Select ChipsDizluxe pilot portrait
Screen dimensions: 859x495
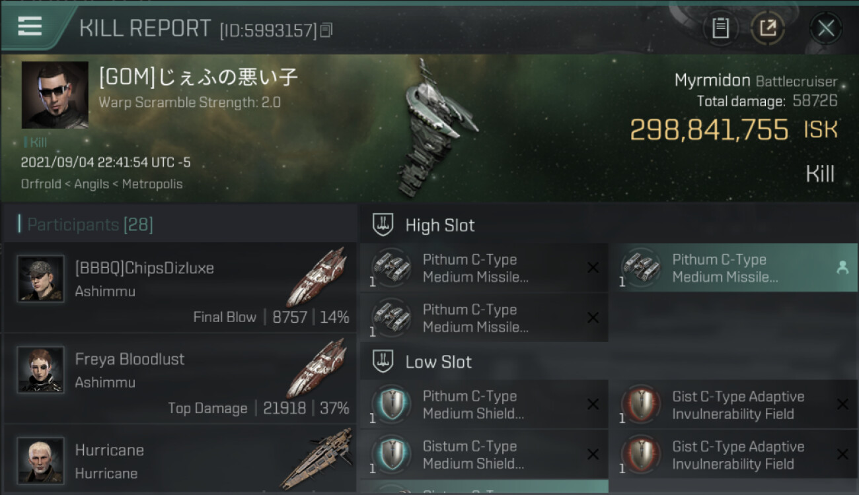click(40, 279)
